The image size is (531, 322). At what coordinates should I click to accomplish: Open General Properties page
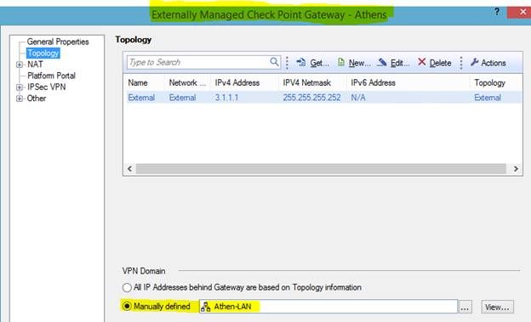tap(58, 42)
